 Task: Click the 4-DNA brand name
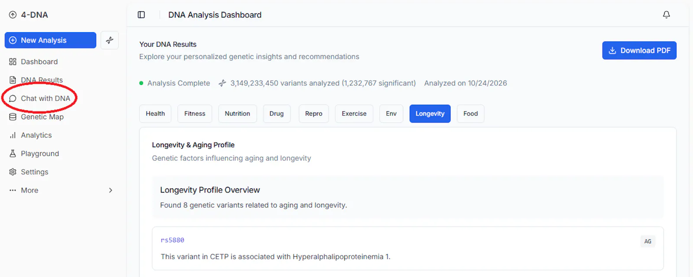[x=35, y=15]
